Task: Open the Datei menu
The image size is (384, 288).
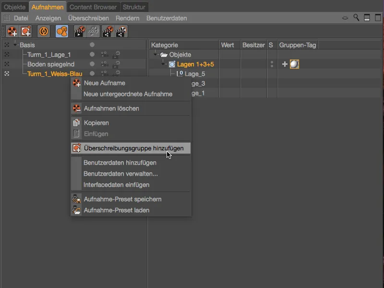Action: click(21, 18)
